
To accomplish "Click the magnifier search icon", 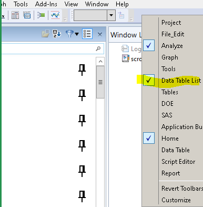I will [98, 48].
